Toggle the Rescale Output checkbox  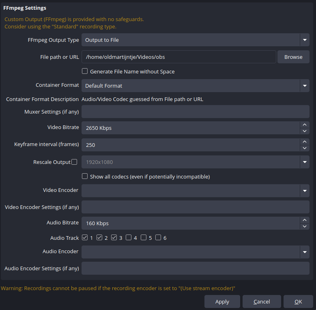click(74, 162)
